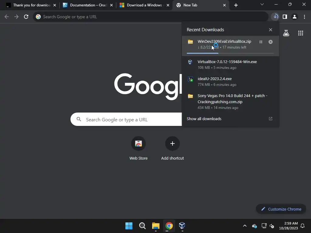The height and width of the screenshot is (233, 311).
Task: Click the VirtualBox installer cube icon
Action: pyautogui.click(x=190, y=62)
